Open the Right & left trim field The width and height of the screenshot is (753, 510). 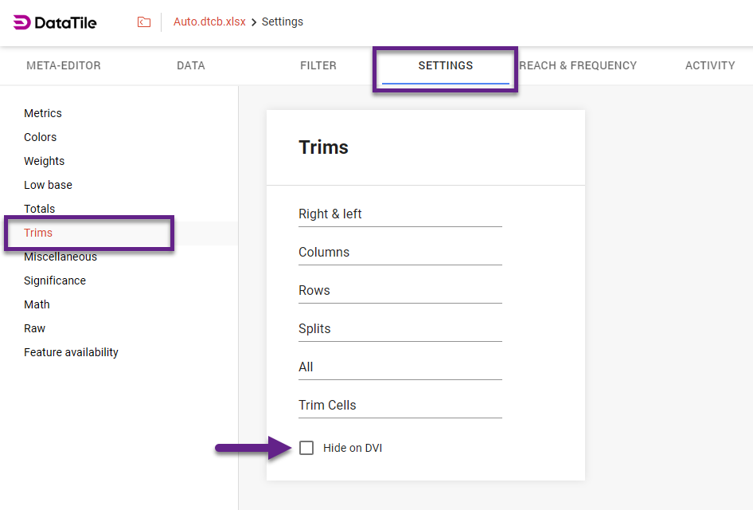click(x=400, y=214)
